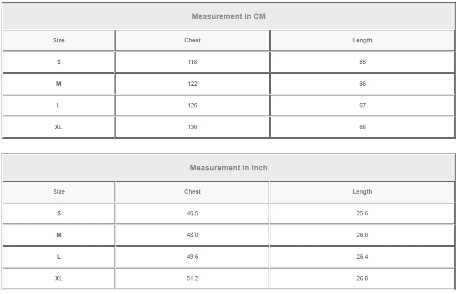Click the 'Measurement In Inch' table title
Screen dimensions: 457x294
click(x=228, y=168)
